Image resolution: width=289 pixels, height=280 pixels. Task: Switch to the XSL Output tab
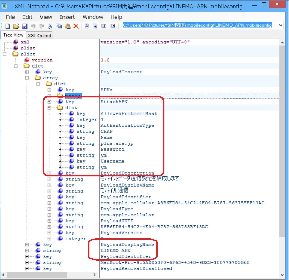(x=39, y=36)
